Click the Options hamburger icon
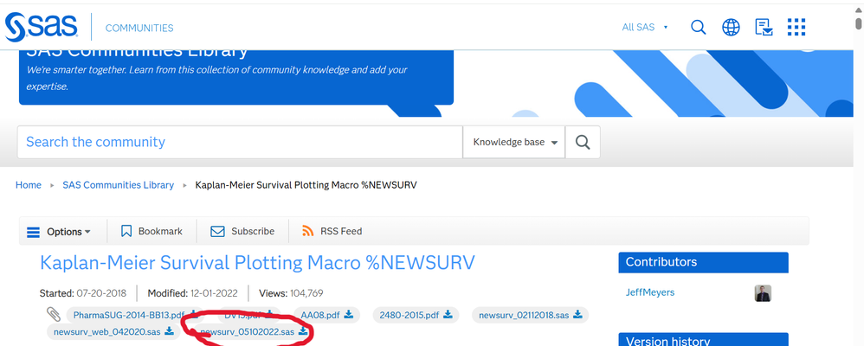The image size is (864, 346). 34,232
